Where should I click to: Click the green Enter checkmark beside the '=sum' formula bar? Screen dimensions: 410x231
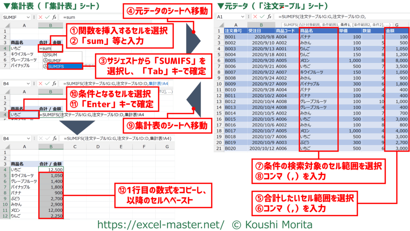tap(46, 18)
